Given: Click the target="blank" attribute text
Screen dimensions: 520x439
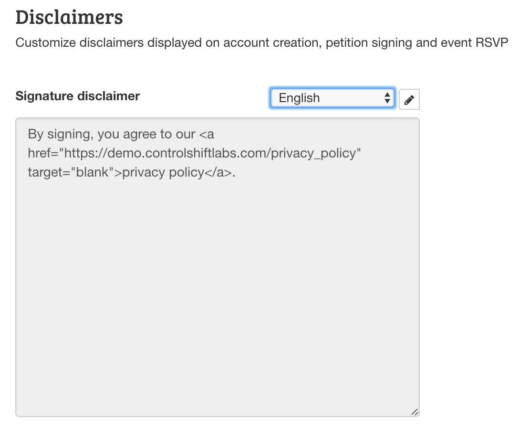Looking at the screenshot, I should tap(71, 173).
